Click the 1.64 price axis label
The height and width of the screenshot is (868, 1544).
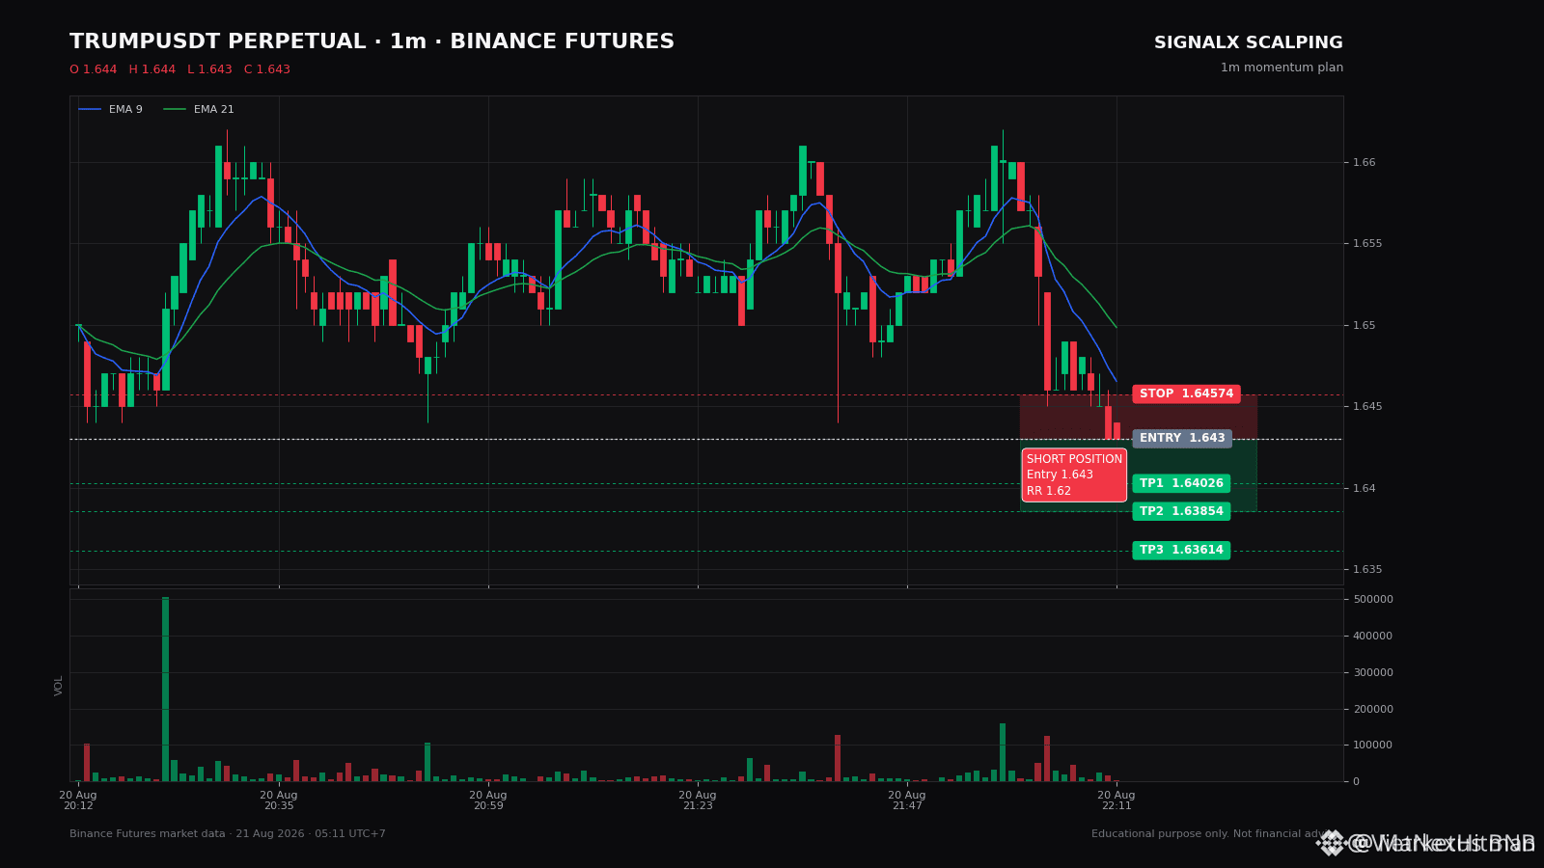coord(1365,488)
